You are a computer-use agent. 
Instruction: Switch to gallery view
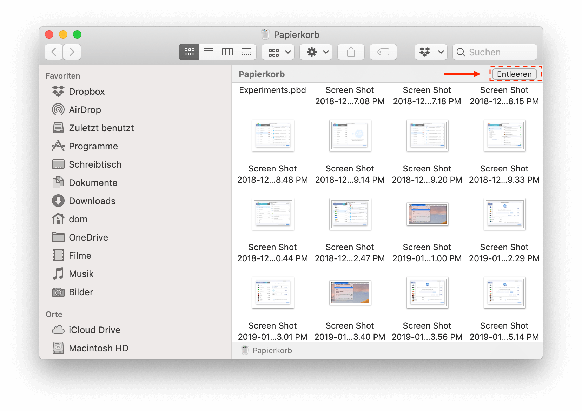pos(246,52)
